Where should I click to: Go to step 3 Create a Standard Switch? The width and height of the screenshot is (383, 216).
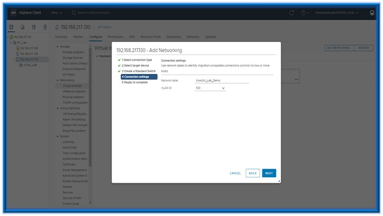click(139, 71)
